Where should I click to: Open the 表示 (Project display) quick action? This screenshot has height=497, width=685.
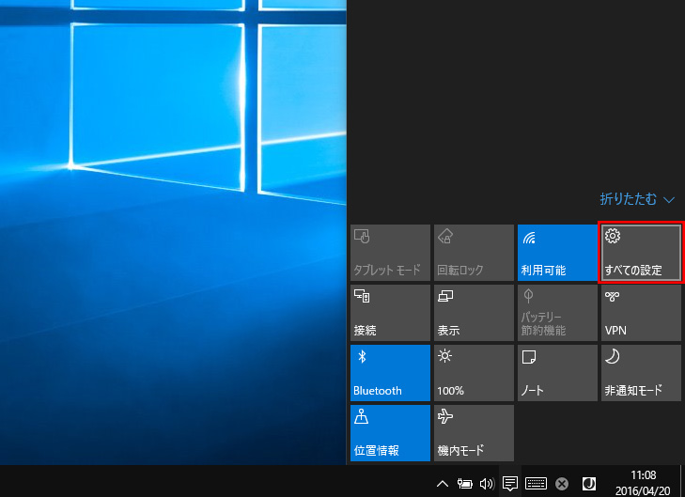pos(474,313)
